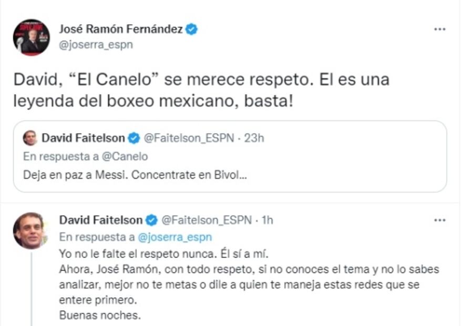This screenshot has width=461, height=326.
Task: Click verified badge on Faitelson's reply
Action: 151,220
